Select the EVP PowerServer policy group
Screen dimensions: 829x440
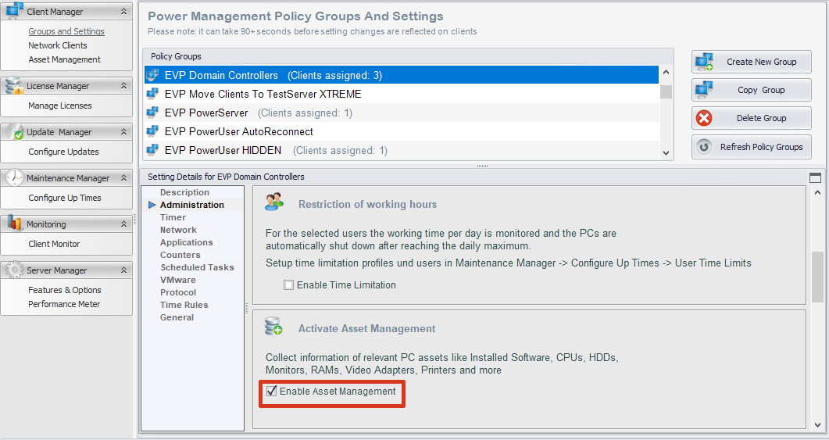coord(206,113)
